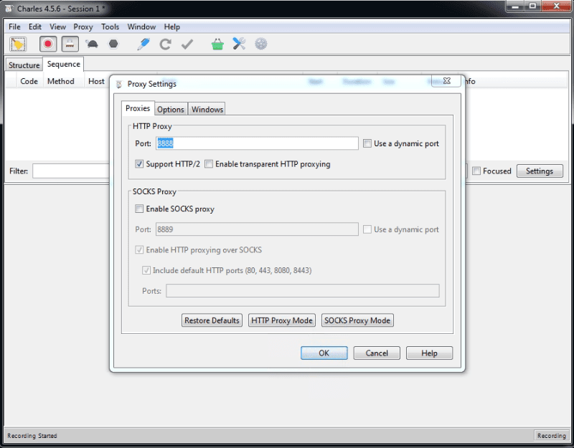Toggle Include default HTTP ports checkbox
The height and width of the screenshot is (448, 574).
(x=146, y=270)
